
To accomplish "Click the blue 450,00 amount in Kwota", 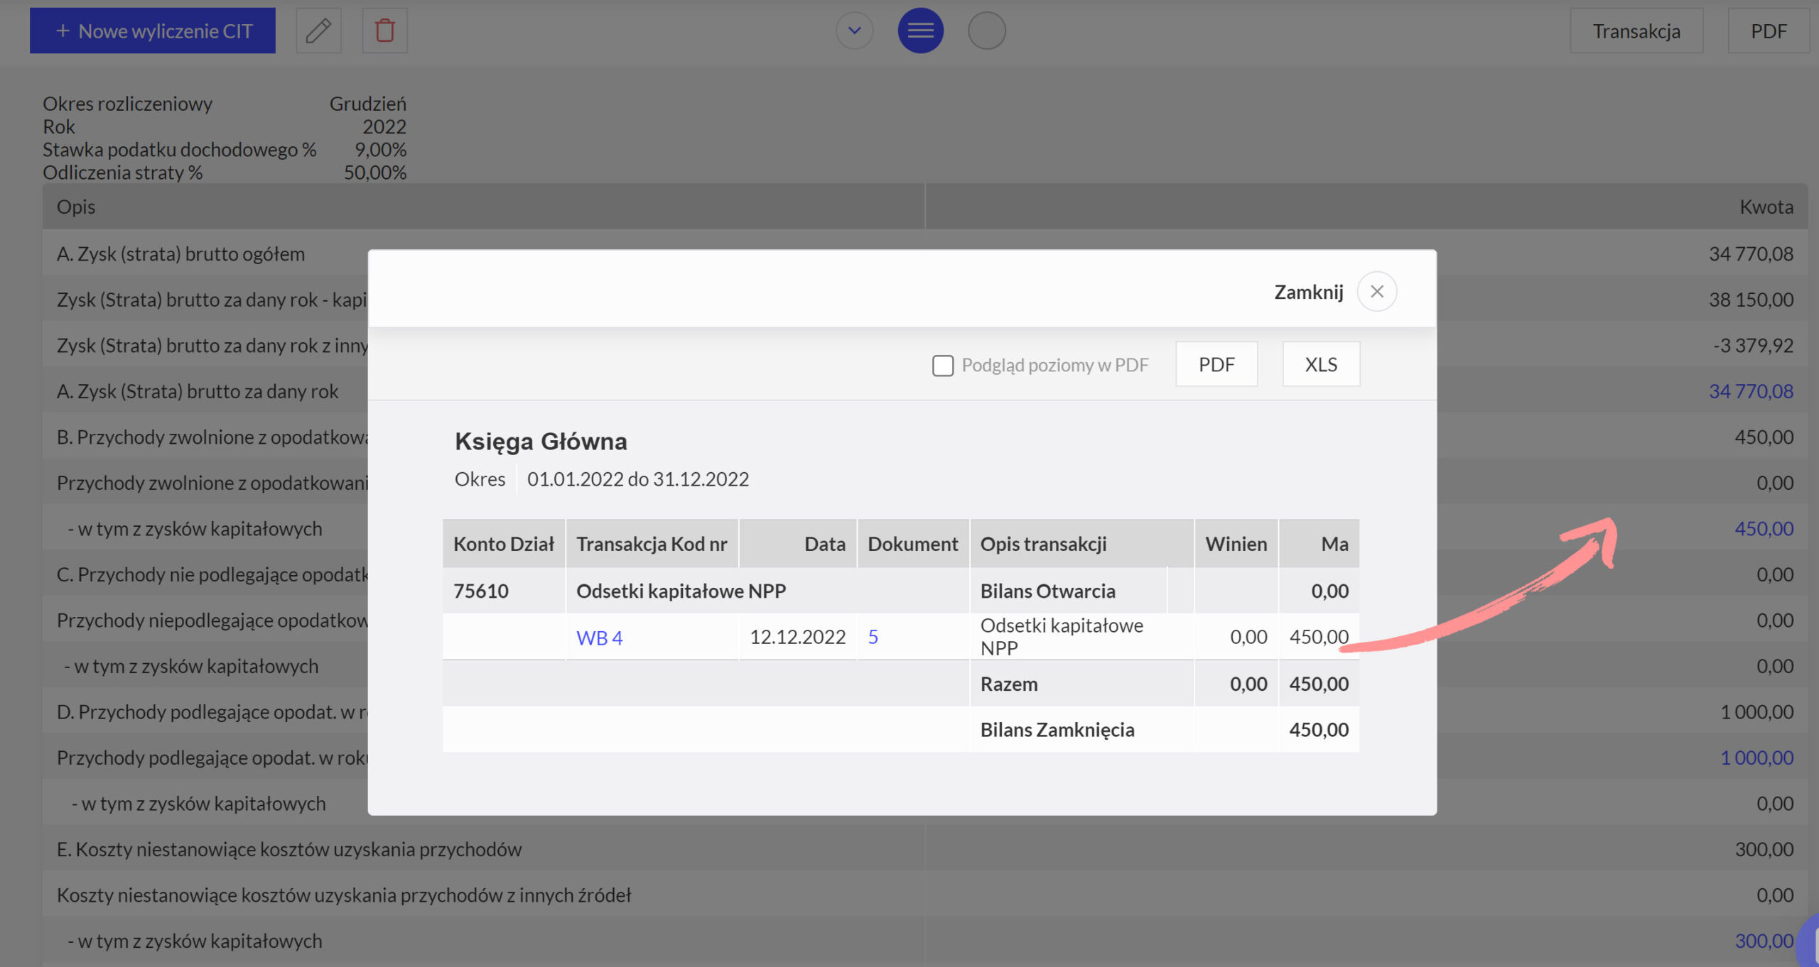I will (1764, 528).
